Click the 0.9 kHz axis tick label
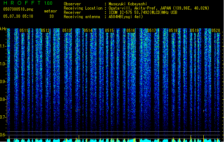The image size is (224, 142). (3, 82)
